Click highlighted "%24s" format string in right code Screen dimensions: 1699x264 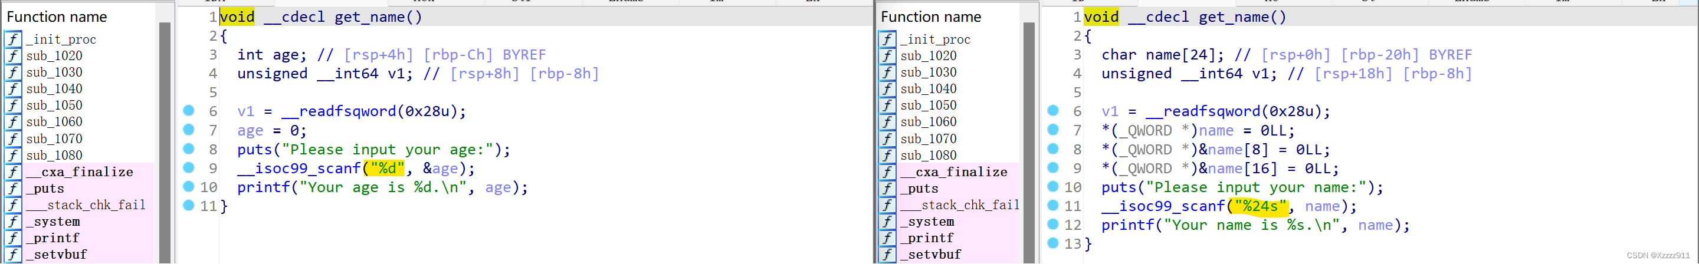coord(1259,207)
